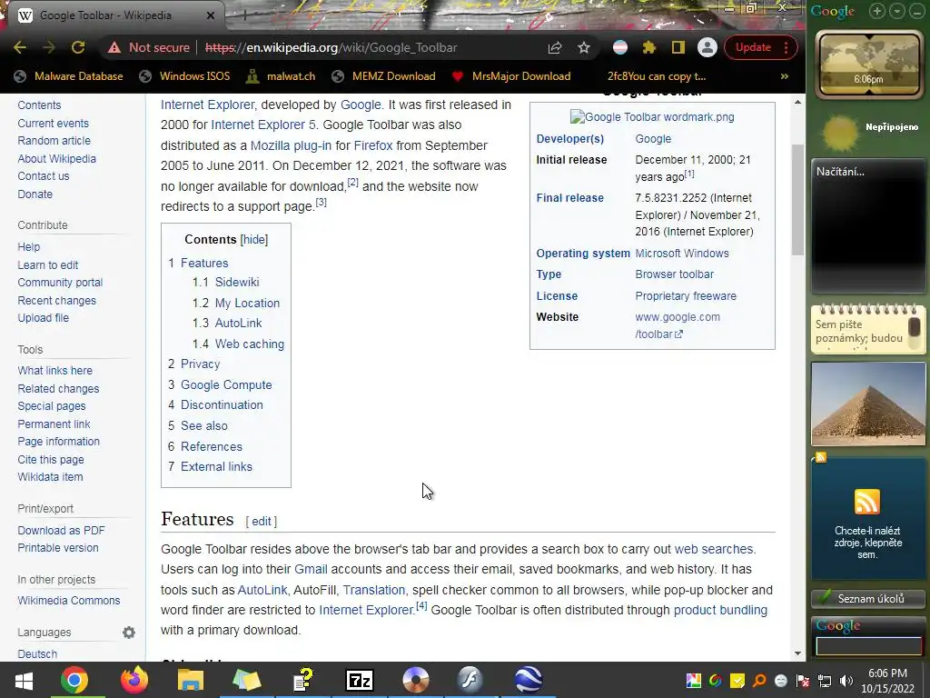Open Chrome from the taskbar
Screen dimensions: 930x698
(x=74, y=680)
